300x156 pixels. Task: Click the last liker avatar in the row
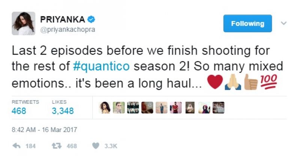tap(219, 107)
